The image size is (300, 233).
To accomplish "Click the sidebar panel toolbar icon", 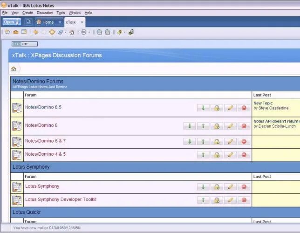I will point(24,32).
